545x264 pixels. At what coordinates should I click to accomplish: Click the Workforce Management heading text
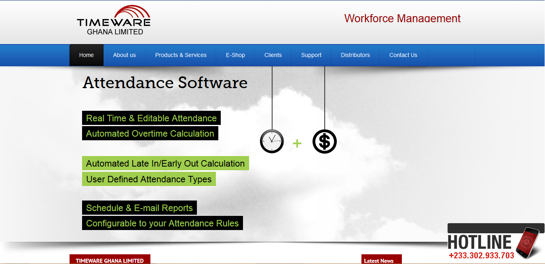point(402,18)
